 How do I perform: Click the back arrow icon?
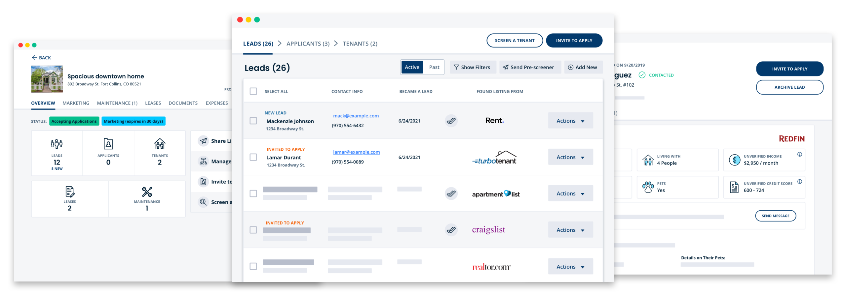(x=34, y=58)
